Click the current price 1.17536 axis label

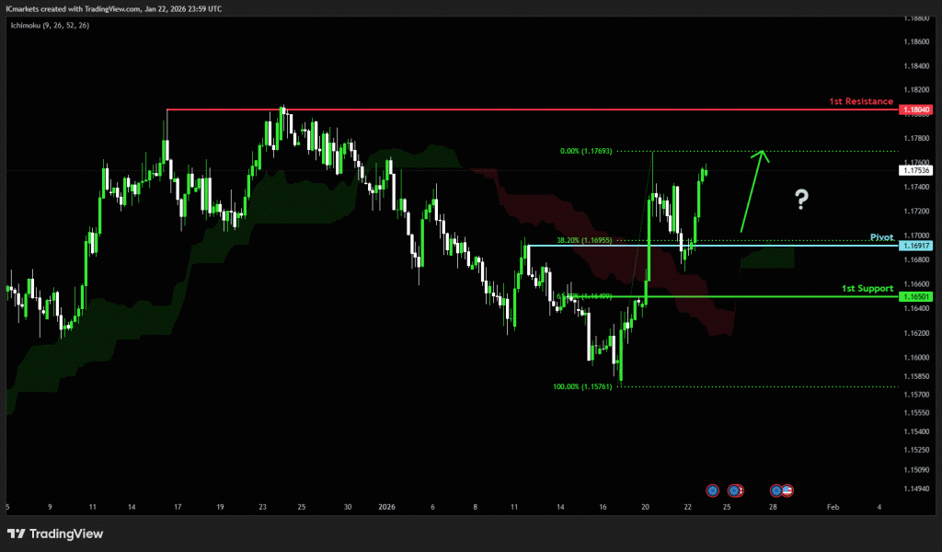click(x=917, y=170)
